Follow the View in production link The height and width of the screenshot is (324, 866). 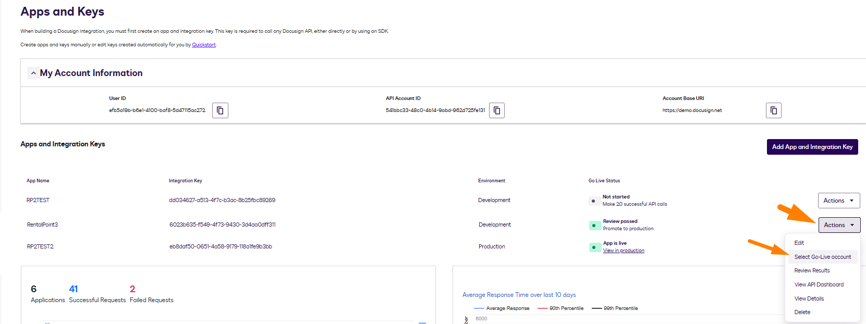pyautogui.click(x=624, y=251)
